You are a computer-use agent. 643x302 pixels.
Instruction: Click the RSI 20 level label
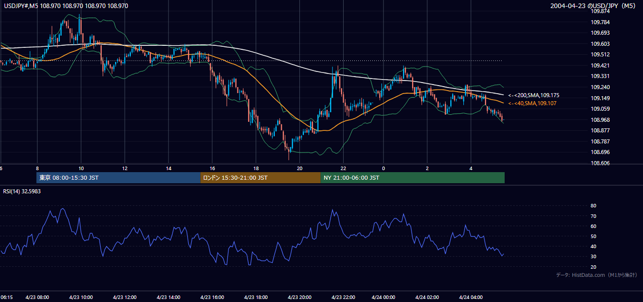tap(593, 267)
